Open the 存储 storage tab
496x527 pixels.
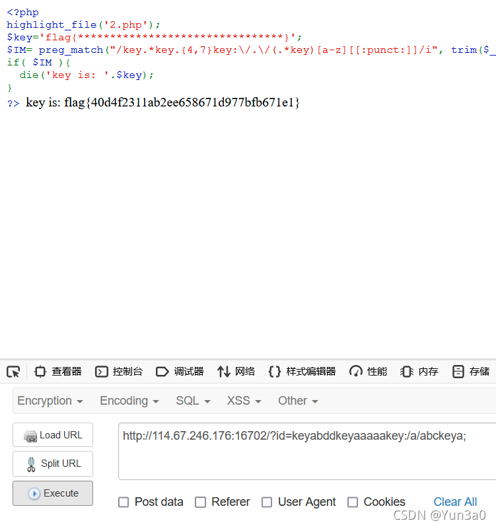coord(470,372)
